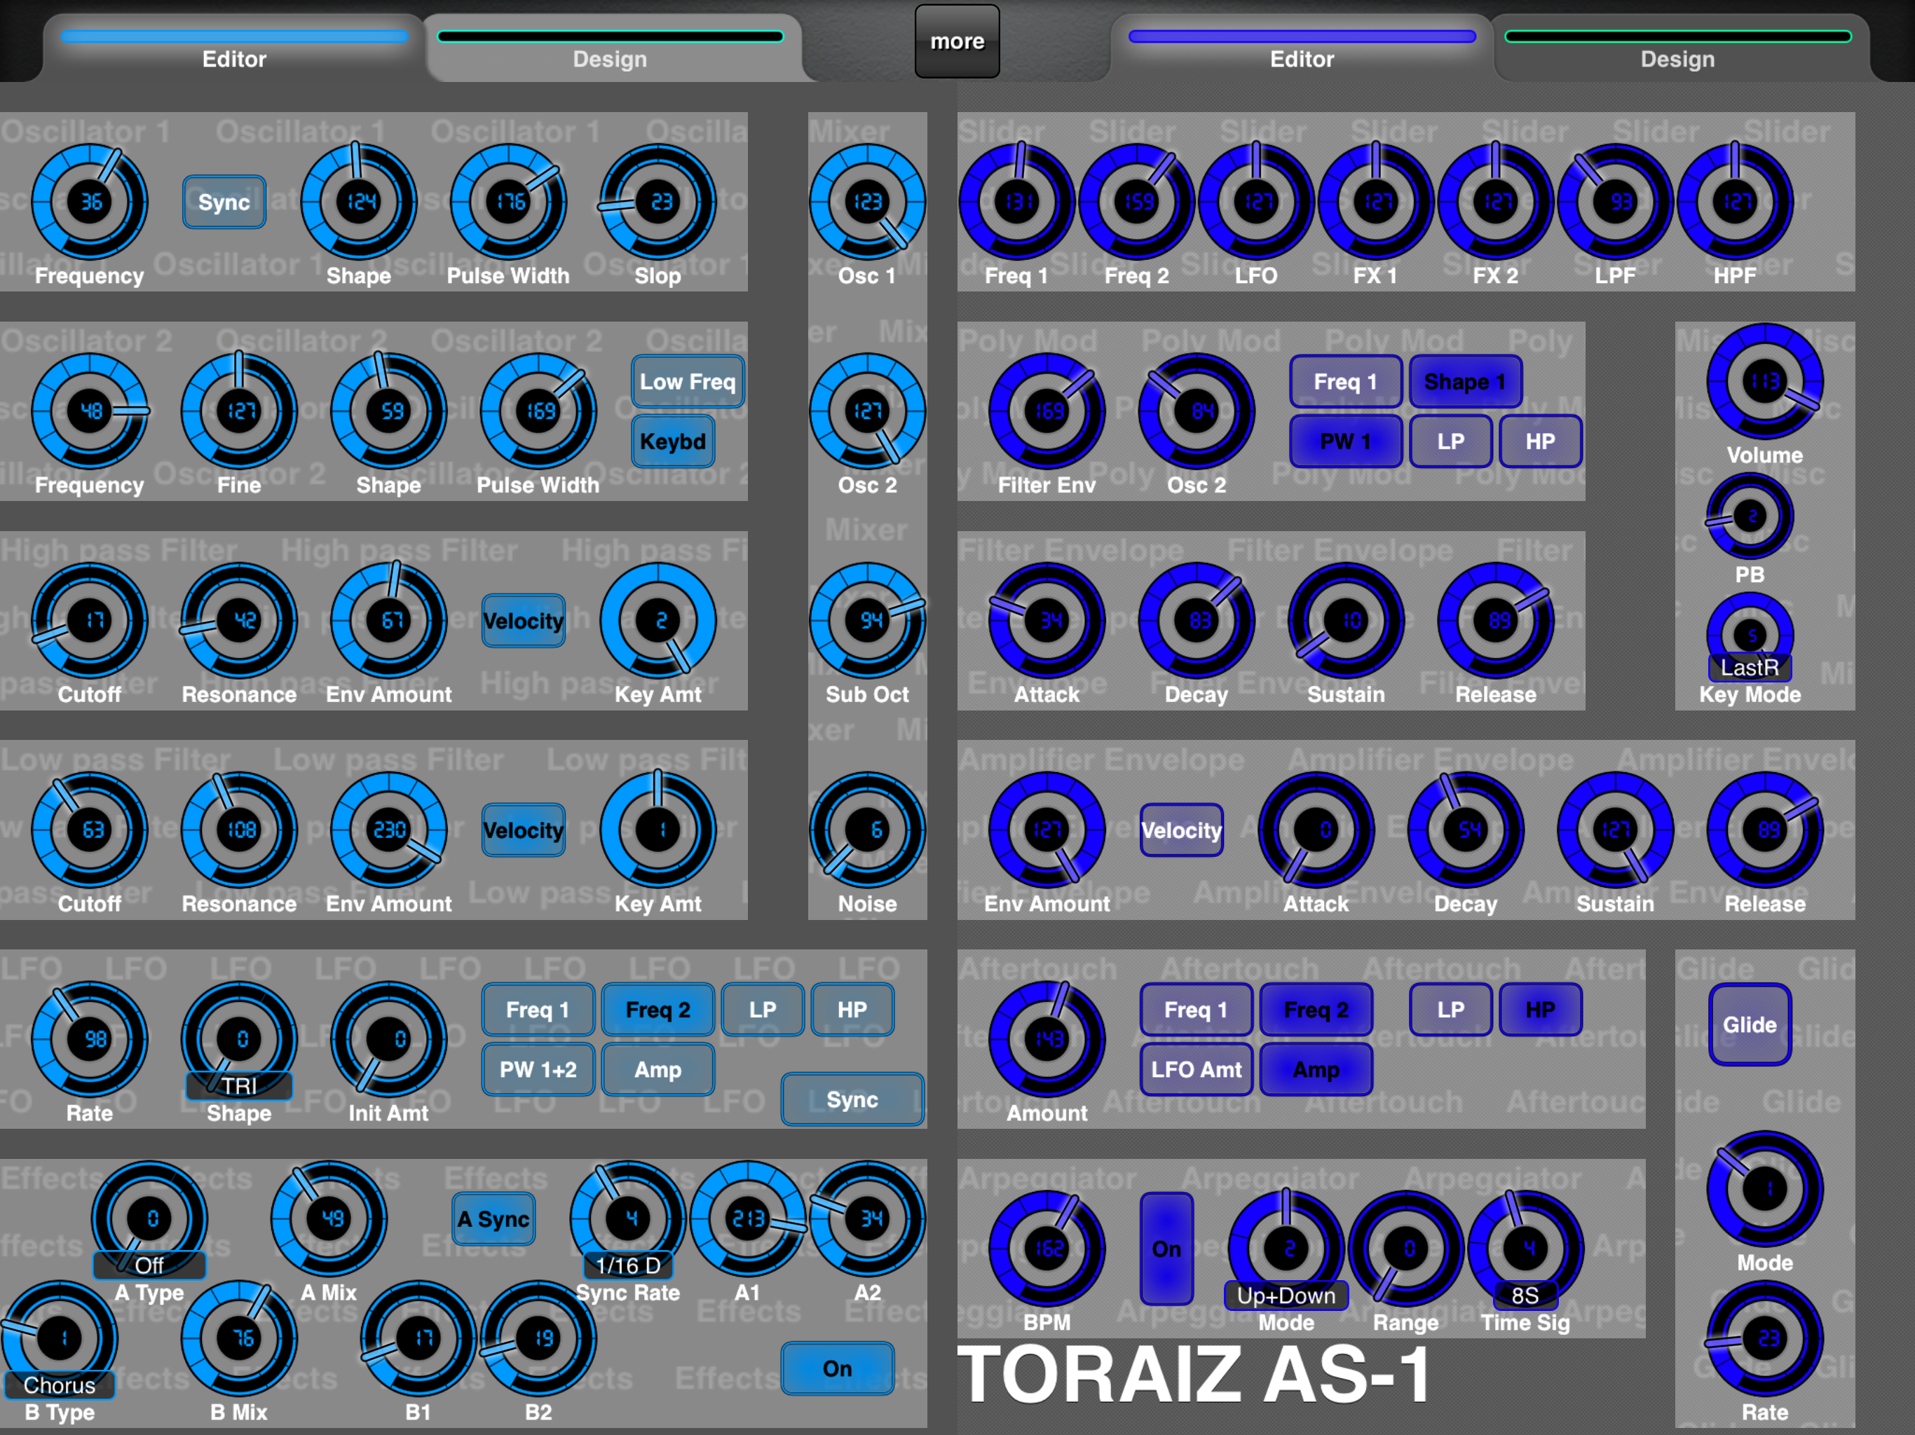
Task: Enable Low Freq on Oscillator 2
Action: (688, 380)
